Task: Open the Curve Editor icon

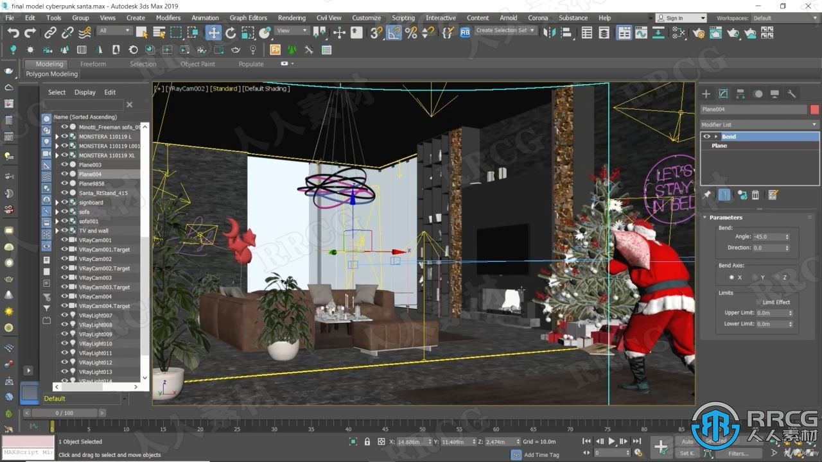Action: click(x=641, y=32)
